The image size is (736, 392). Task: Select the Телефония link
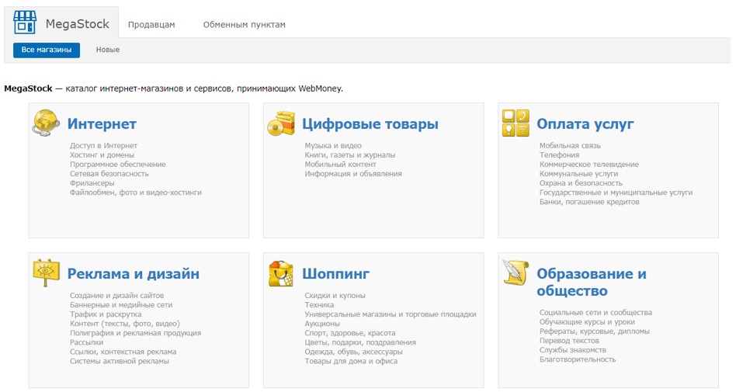[x=559, y=155]
